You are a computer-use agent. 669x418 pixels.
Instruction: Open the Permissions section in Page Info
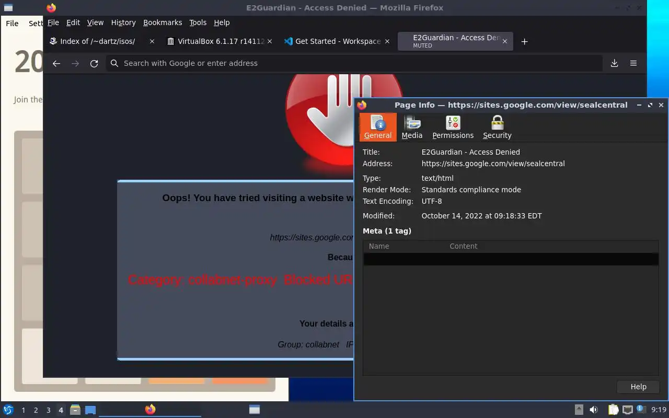pyautogui.click(x=453, y=127)
